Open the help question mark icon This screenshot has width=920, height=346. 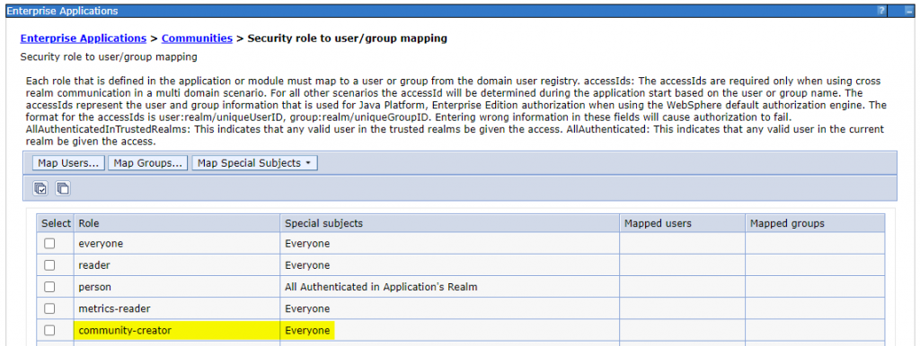[x=881, y=11]
